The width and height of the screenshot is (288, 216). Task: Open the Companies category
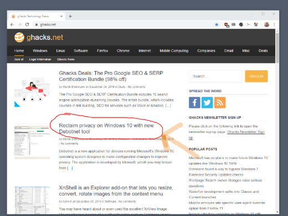206,50
